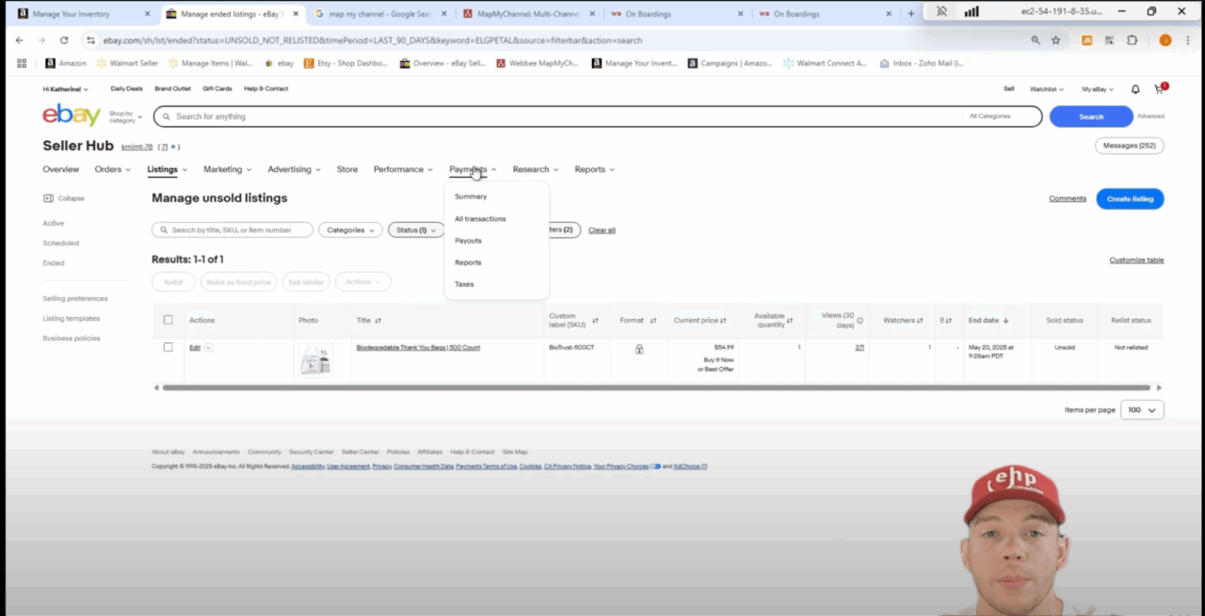
Task: Check the select-all checkbox in the table header
Action: (169, 320)
